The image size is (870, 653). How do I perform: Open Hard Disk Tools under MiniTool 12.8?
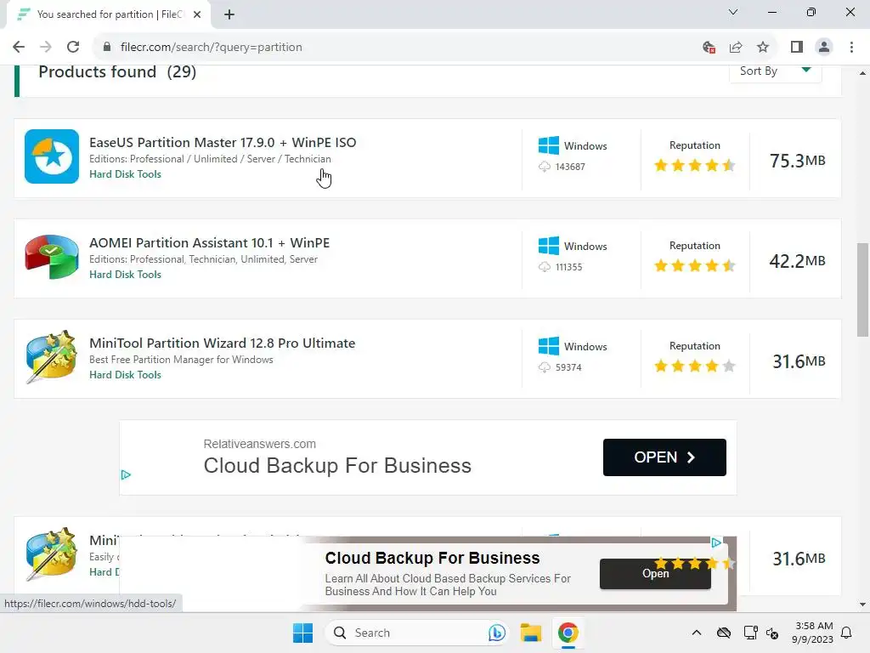pyautogui.click(x=126, y=375)
